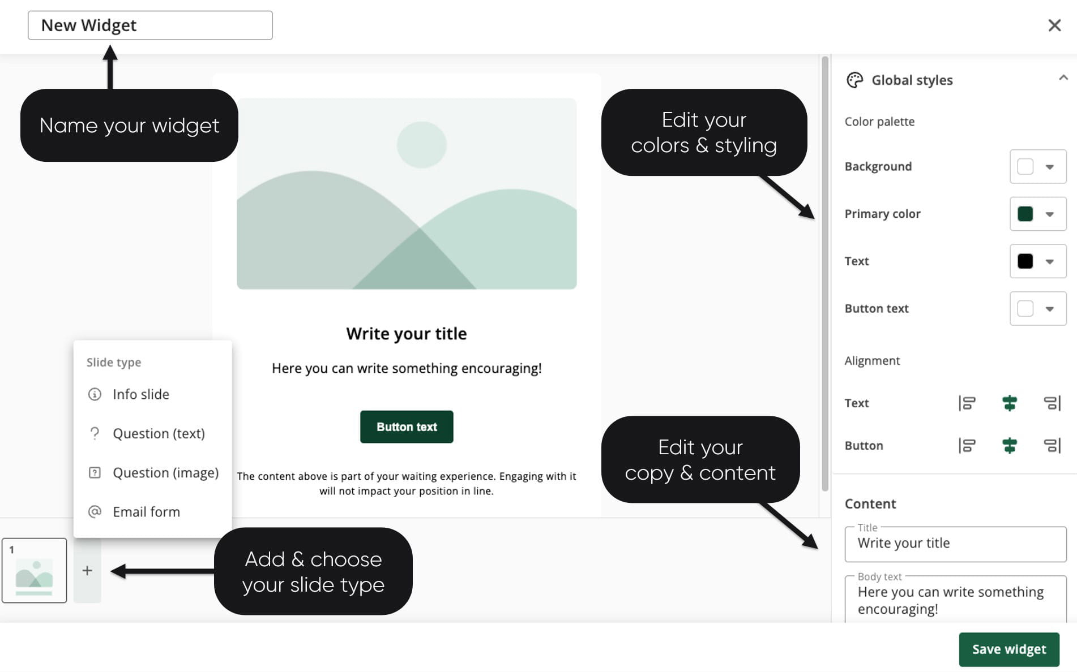Screen dimensions: 1077x672
Task: Click the Save widget button
Action: (x=1008, y=649)
